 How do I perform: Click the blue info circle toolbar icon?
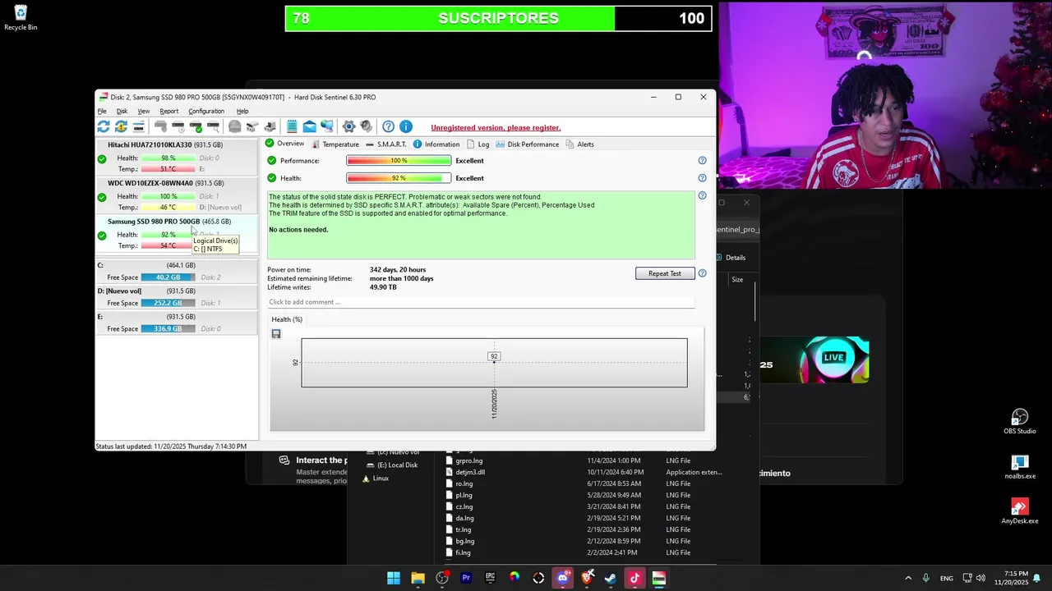(405, 126)
